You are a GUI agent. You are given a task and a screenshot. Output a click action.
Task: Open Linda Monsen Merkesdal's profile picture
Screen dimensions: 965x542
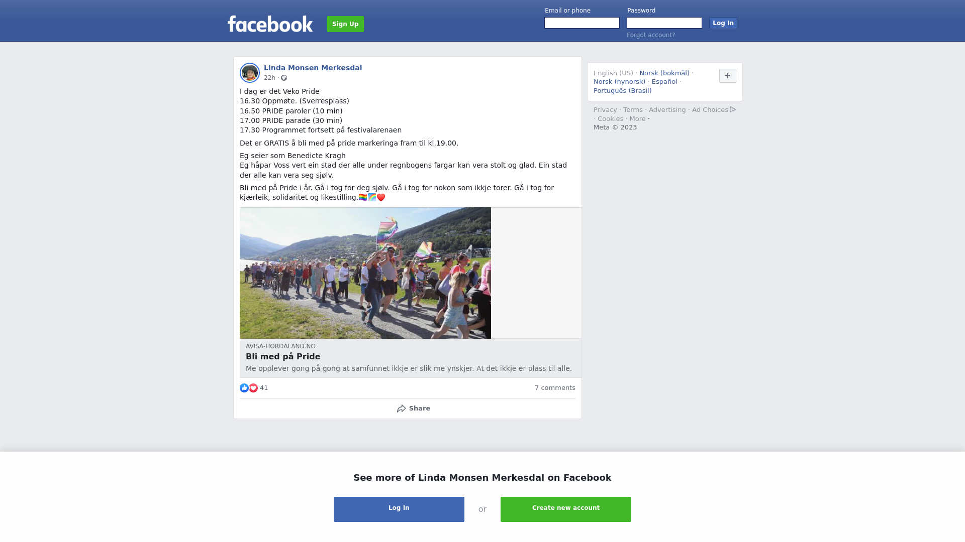[x=250, y=73]
